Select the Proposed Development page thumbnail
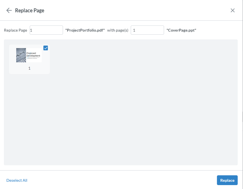The image size is (243, 189). 29,56
